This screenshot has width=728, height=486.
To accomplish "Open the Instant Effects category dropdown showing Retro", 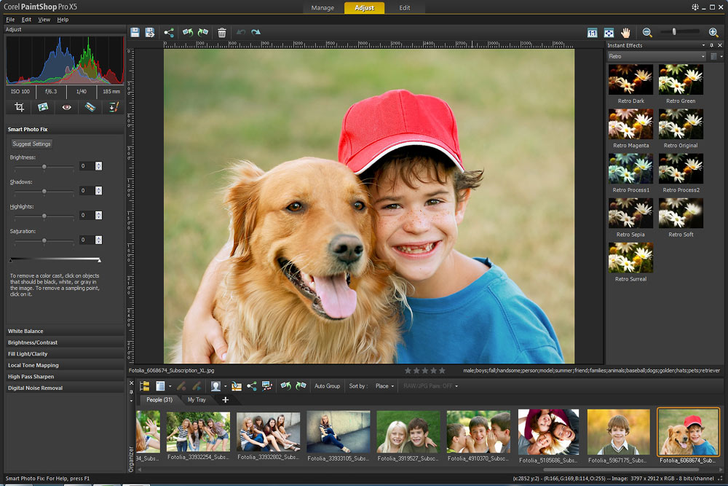I will tap(655, 55).
